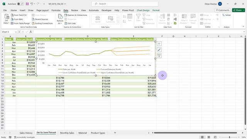This screenshot has height=139, width=247.
Task: Open Lower Confidence Bound filter arrow
Action: [109, 39]
